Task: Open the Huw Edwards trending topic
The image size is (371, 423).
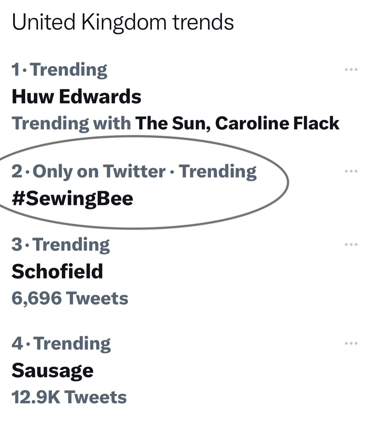Action: (x=76, y=96)
